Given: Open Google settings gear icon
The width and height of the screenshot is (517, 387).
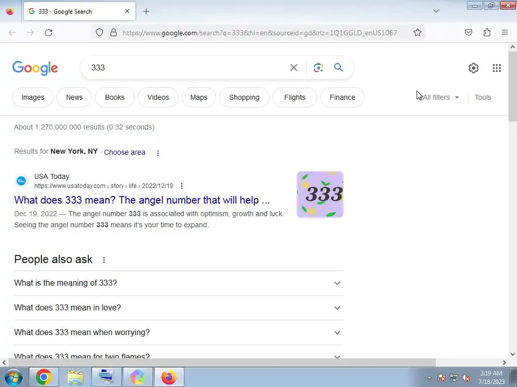Looking at the screenshot, I should (x=474, y=68).
